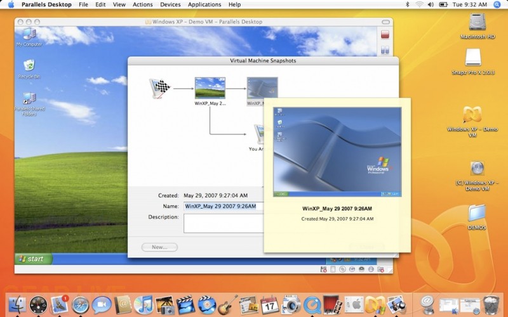Click the sound device status icon in the VM status bar
508x317 pixels.
[x=361, y=269]
